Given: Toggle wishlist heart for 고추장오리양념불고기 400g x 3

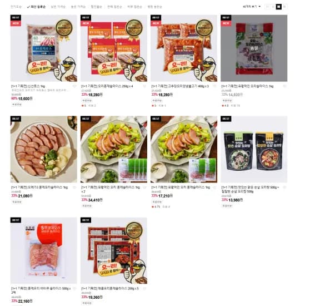Looking at the screenshot, I should pos(214,86).
